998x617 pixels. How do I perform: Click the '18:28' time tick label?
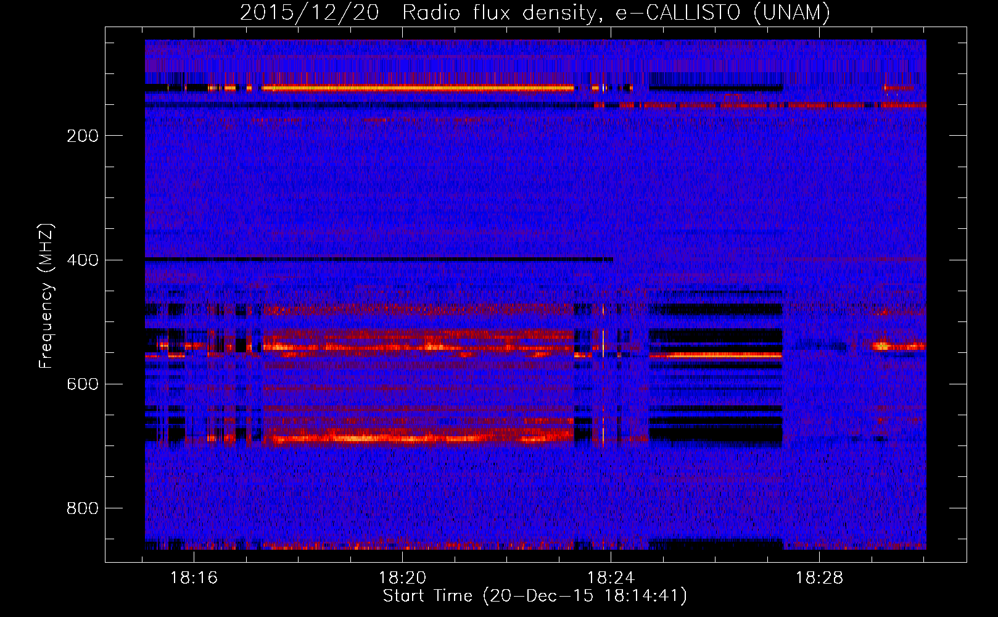819,578
